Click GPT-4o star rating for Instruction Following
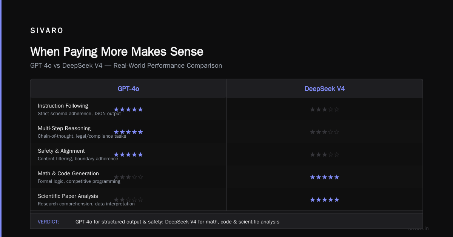This screenshot has width=453, height=237. 128,109
